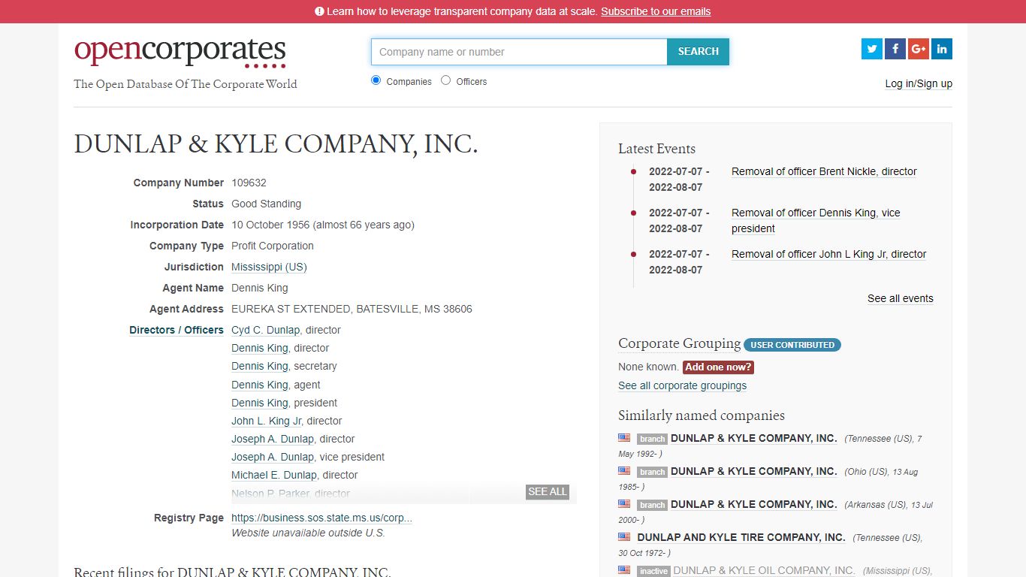Open Cyd C. Dunlap officer link
The width and height of the screenshot is (1026, 577).
265,330
